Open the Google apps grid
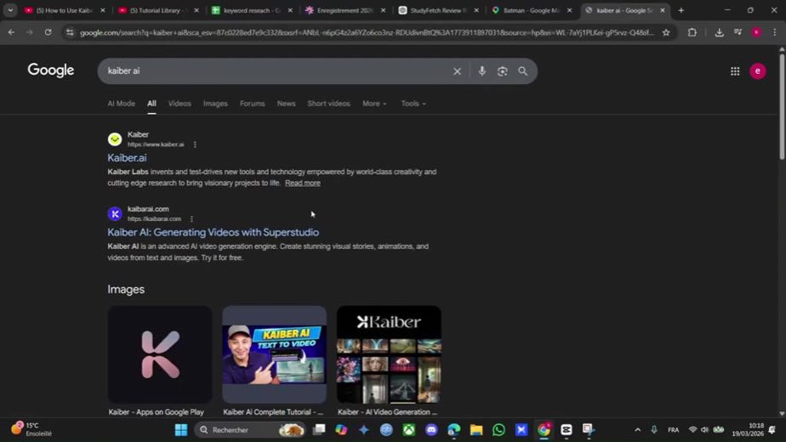This screenshot has height=442, width=786. pos(735,71)
